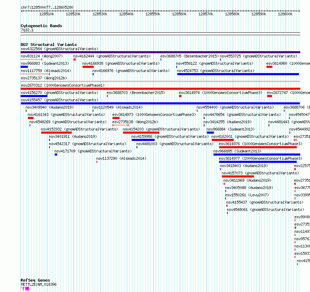Open nsv4156270 variant label

pos(60,93)
